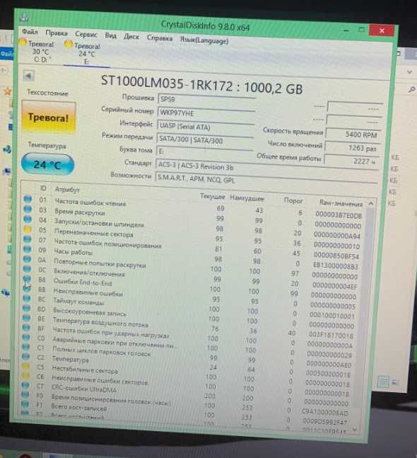Click the status dot for attribute 01
The width and height of the screenshot is (417, 458).
(x=28, y=199)
